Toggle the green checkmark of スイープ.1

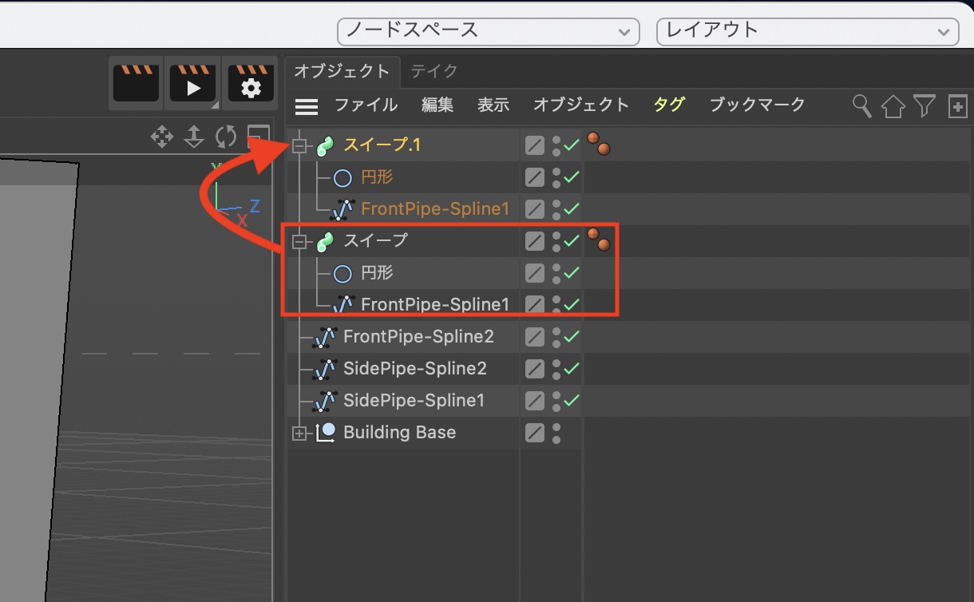click(572, 145)
